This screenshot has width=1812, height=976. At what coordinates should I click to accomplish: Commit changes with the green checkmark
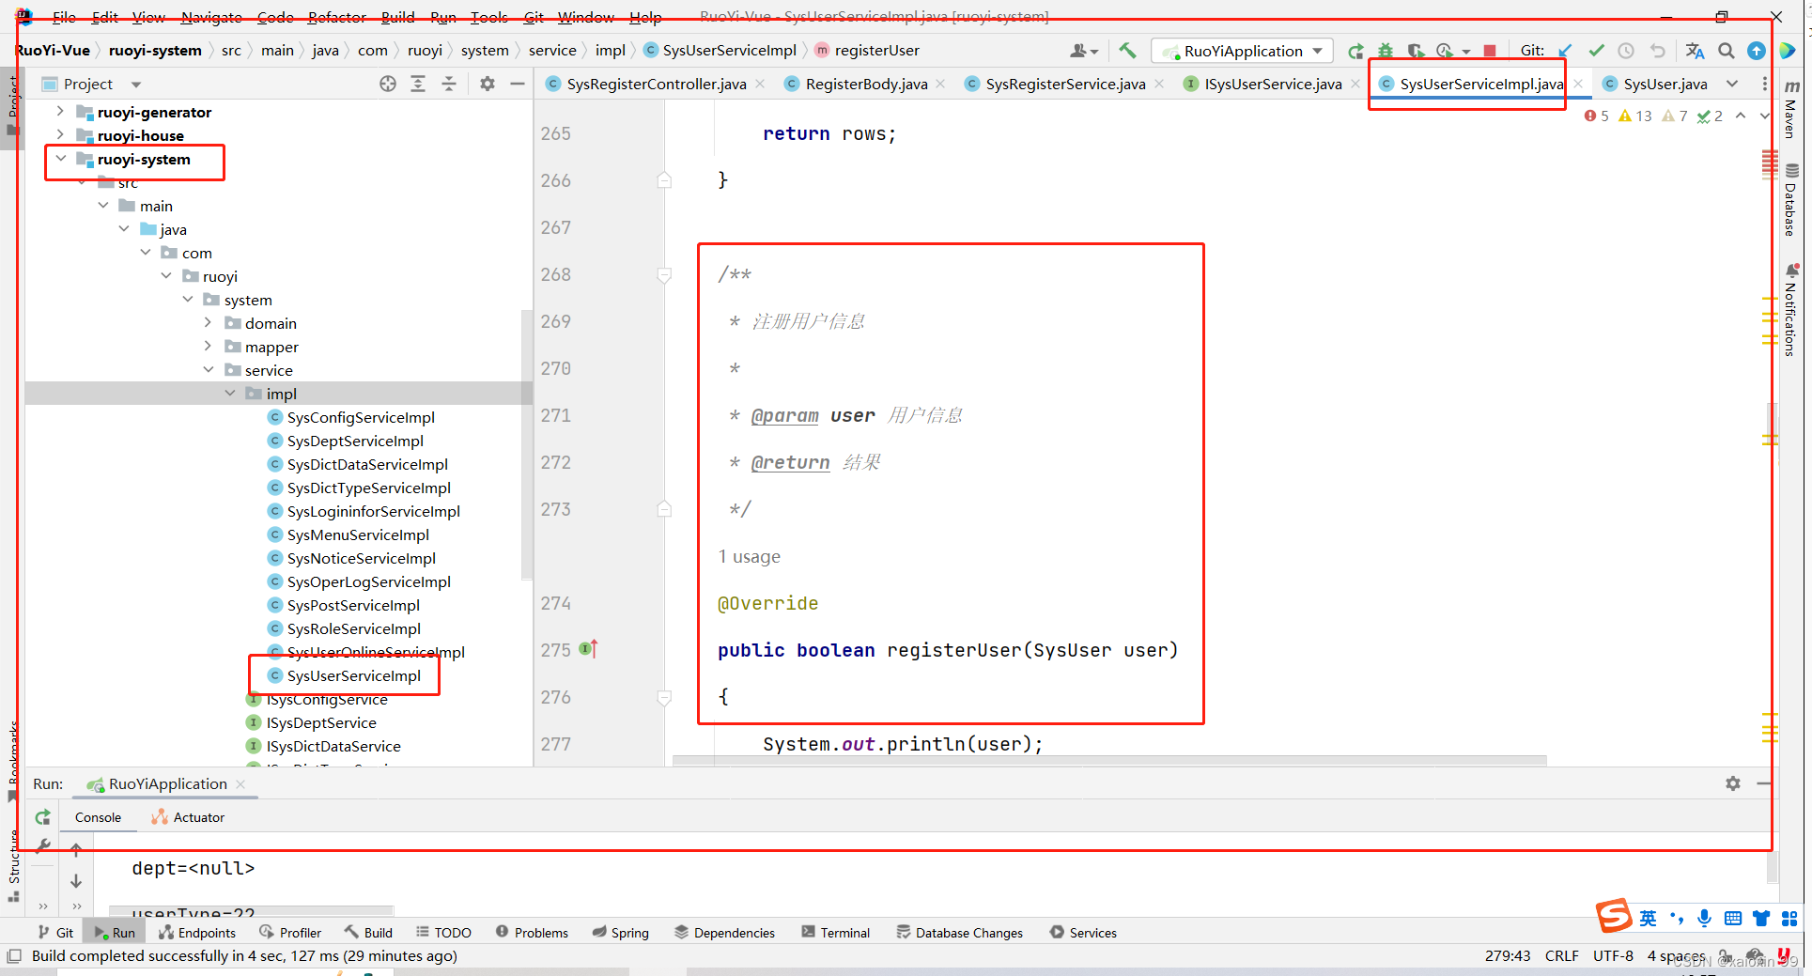point(1596,51)
